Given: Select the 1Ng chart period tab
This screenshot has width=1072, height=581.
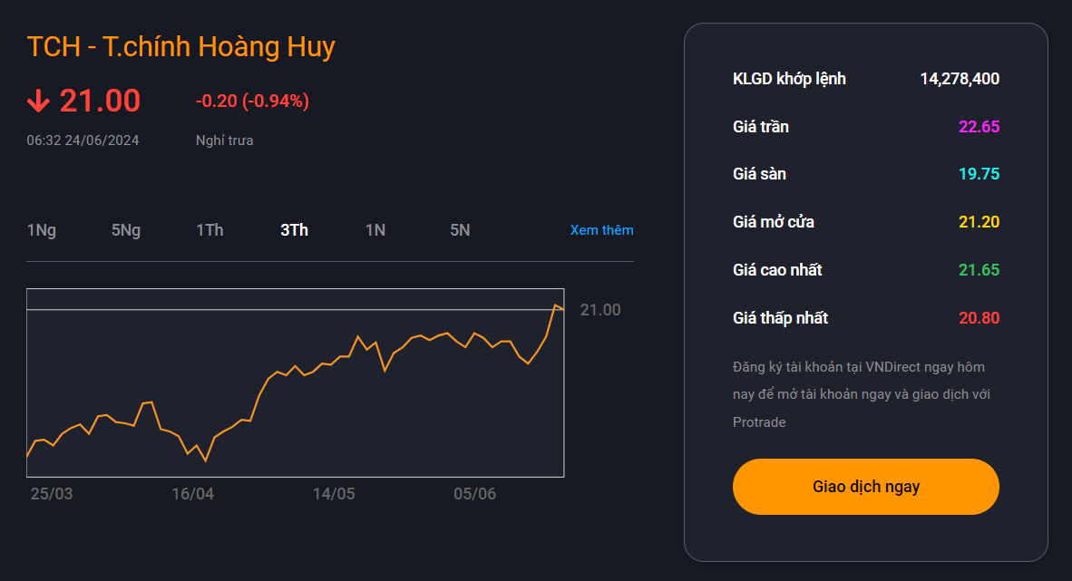Looking at the screenshot, I should 41,230.
